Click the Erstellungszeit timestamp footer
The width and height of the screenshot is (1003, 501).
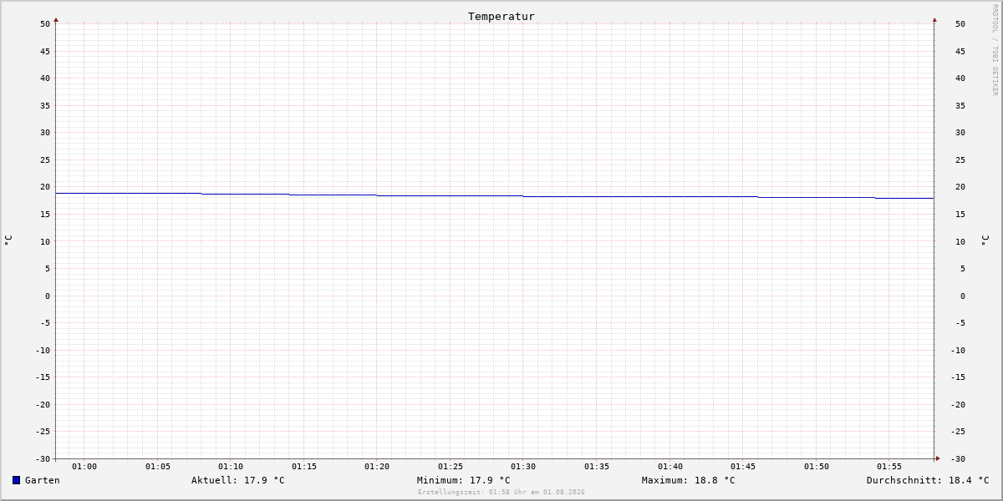pos(501,493)
